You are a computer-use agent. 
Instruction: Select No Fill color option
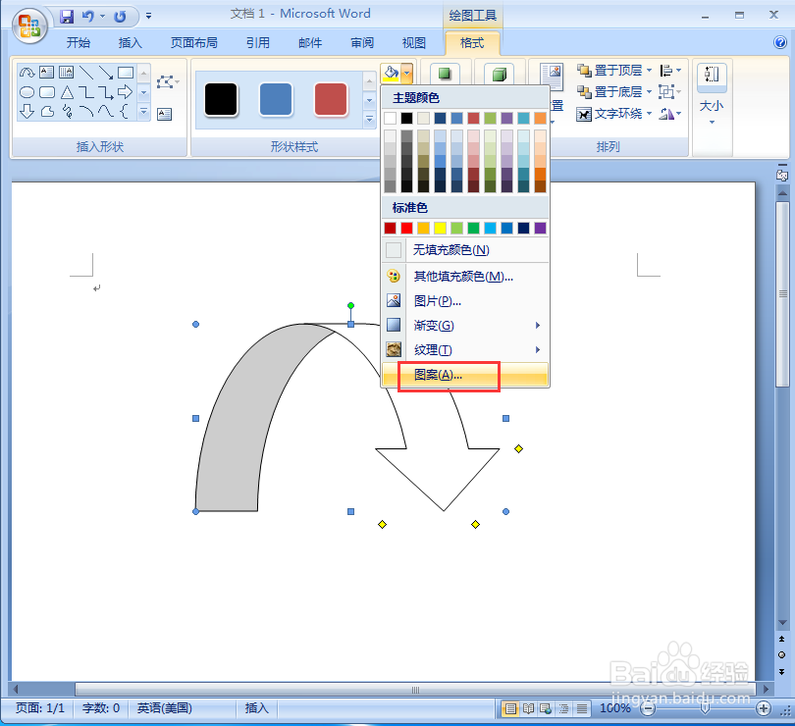(x=465, y=250)
